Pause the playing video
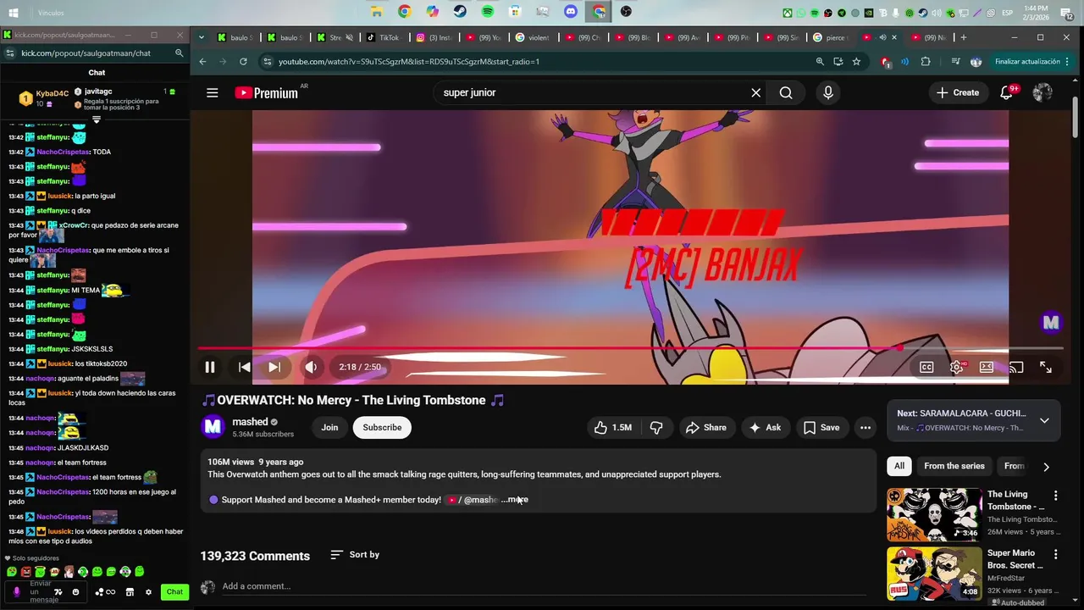 click(210, 367)
